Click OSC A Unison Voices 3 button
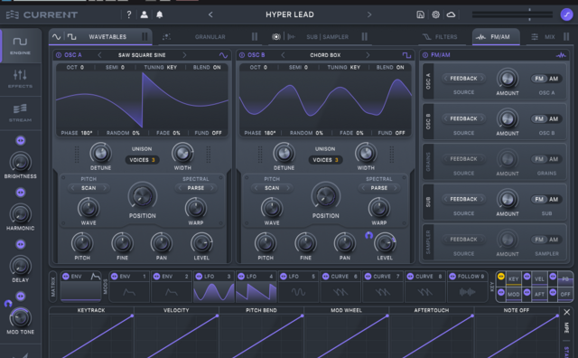Screen dimensions: 578x358 coord(142,160)
